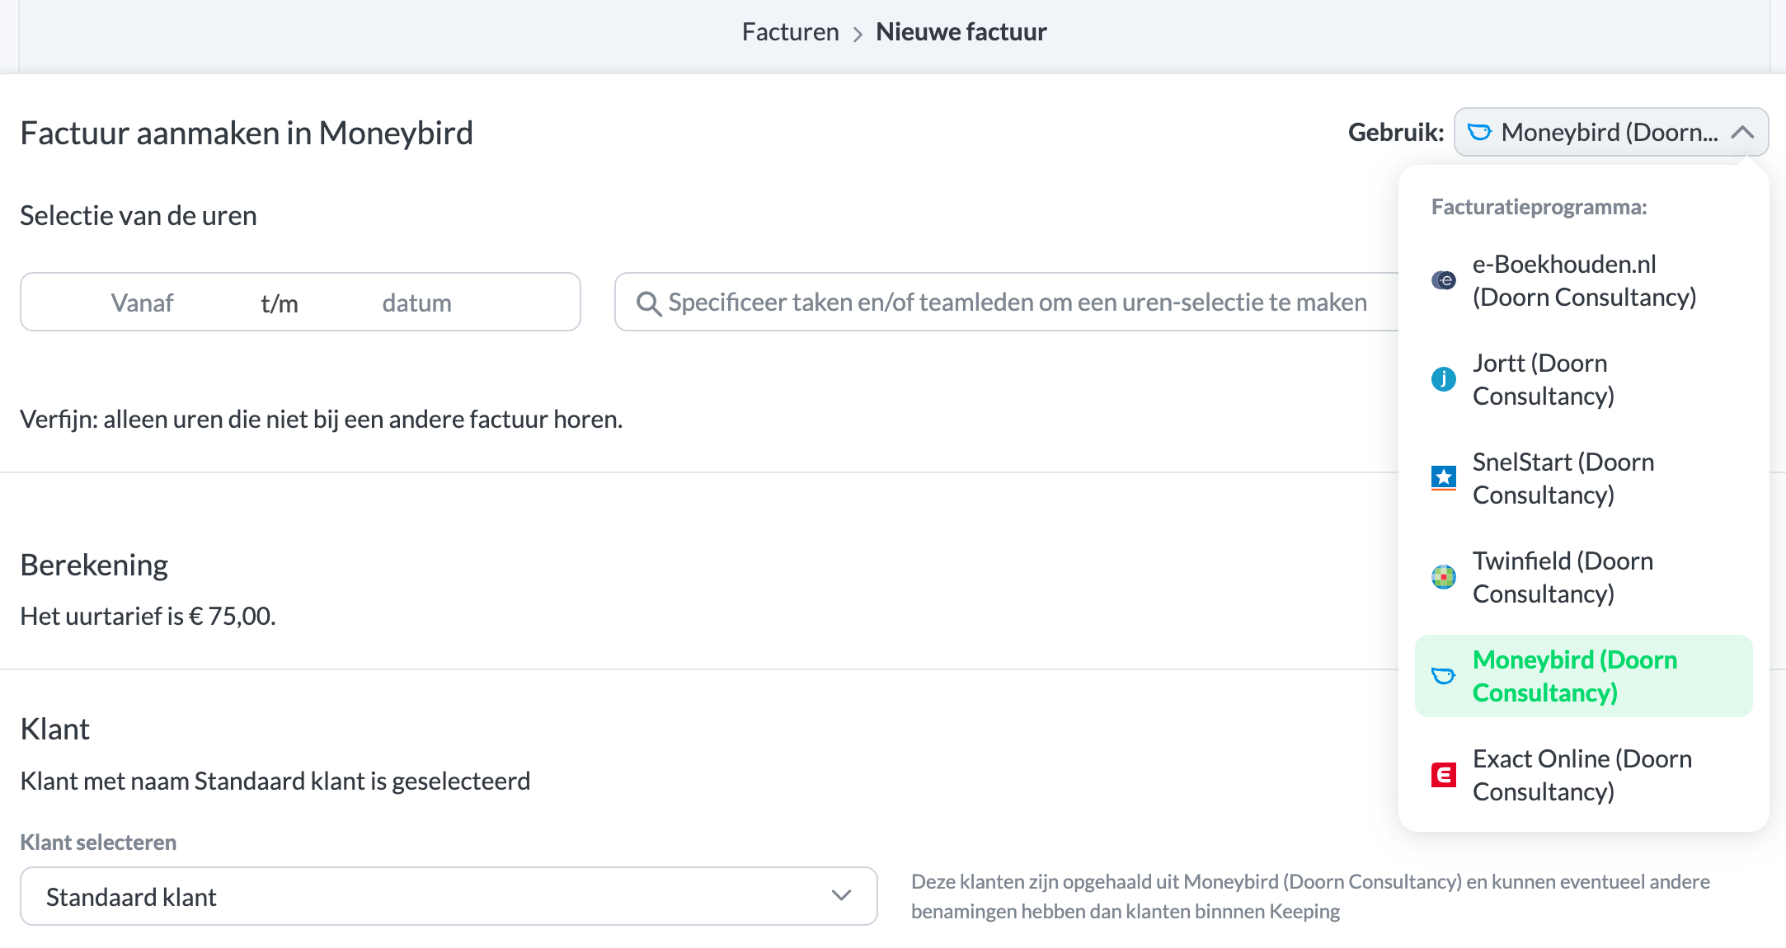Click Nieuwe factuur breadcrumb
The width and height of the screenshot is (1786, 948).
pos(961,32)
